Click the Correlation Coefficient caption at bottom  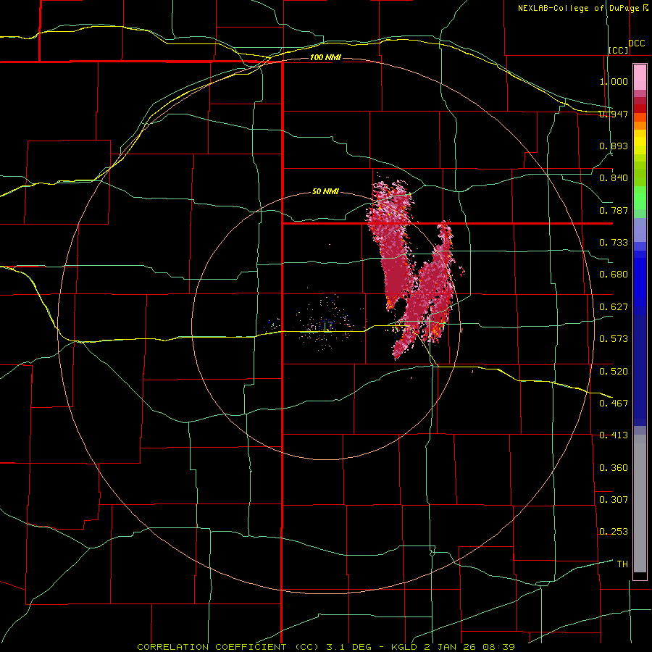(x=326, y=647)
